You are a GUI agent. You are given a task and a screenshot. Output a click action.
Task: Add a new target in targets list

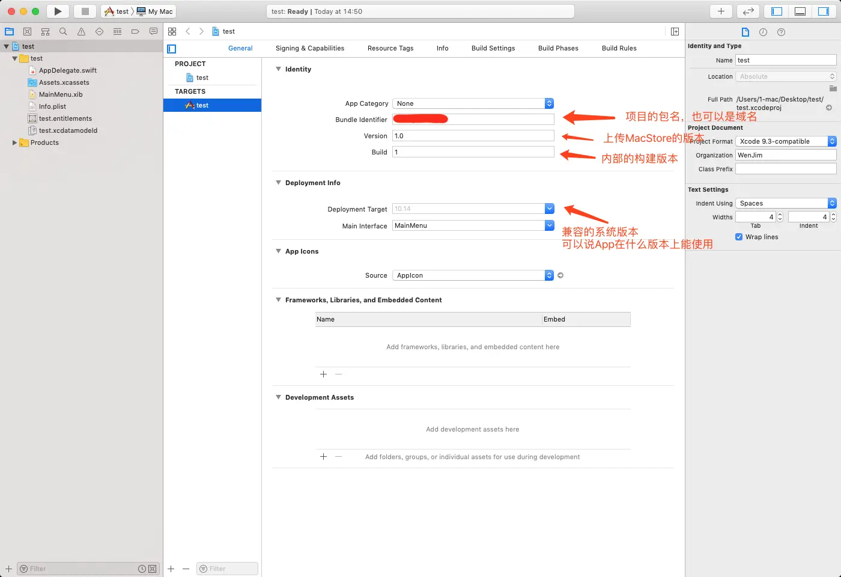[x=171, y=569]
